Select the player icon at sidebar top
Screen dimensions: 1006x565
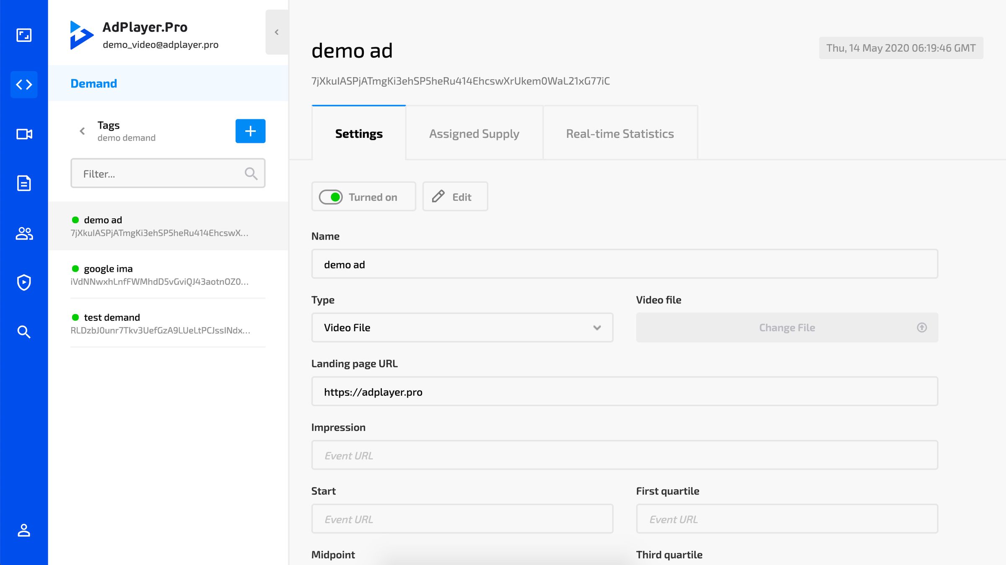[24, 35]
